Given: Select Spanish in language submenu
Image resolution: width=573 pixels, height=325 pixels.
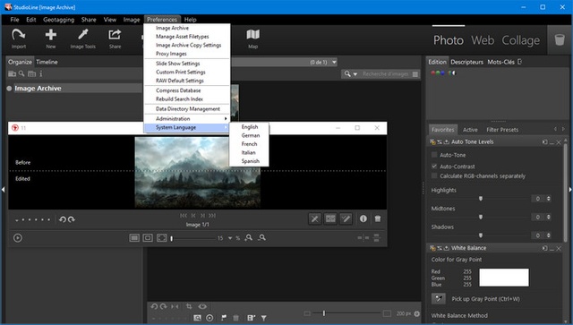Looking at the screenshot, I should click(251, 161).
